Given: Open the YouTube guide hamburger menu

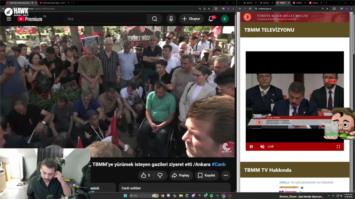Looking at the screenshot, I should tap(9, 19).
